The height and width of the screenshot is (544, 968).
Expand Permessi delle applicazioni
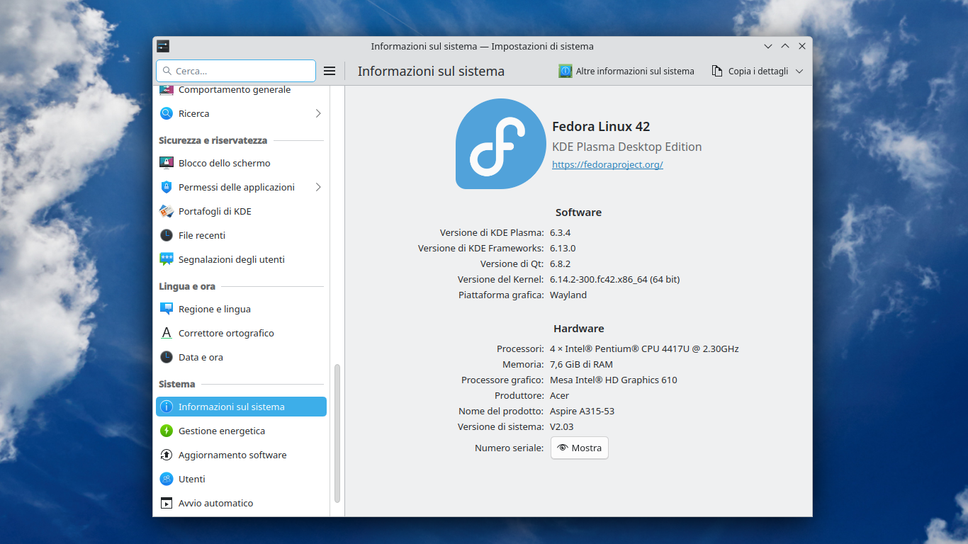[317, 187]
